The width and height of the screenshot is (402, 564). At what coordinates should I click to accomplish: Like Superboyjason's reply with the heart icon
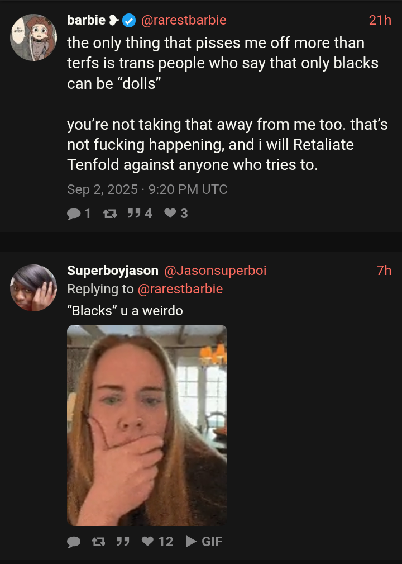[147, 541]
